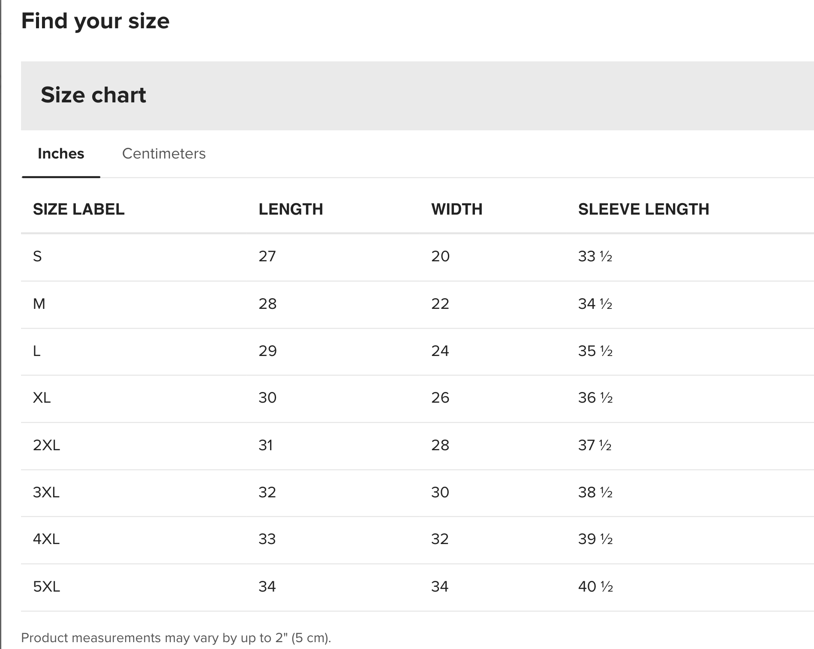Click the LENGTH column header
The width and height of the screenshot is (814, 649).
pyautogui.click(x=291, y=209)
